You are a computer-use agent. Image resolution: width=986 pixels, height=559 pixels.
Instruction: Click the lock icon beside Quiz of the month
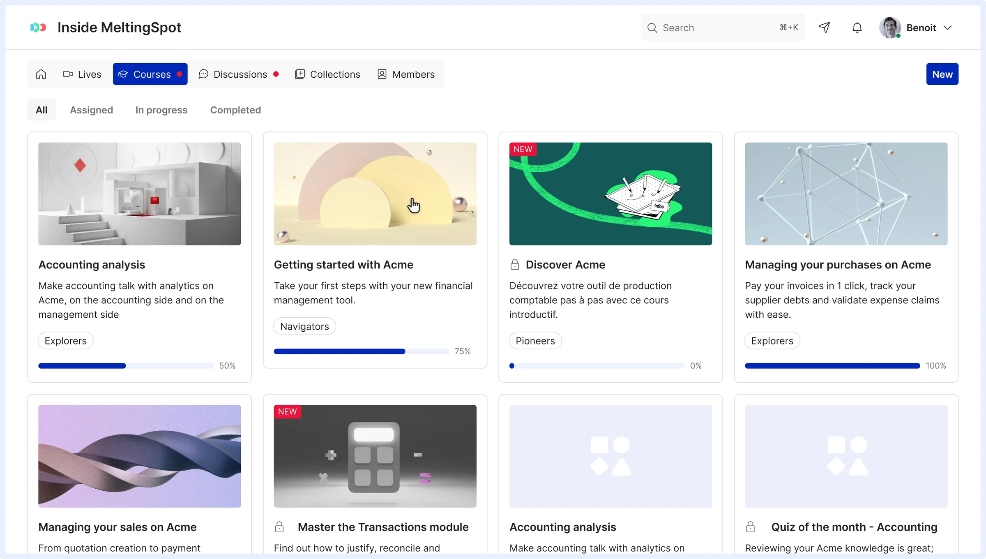point(750,527)
